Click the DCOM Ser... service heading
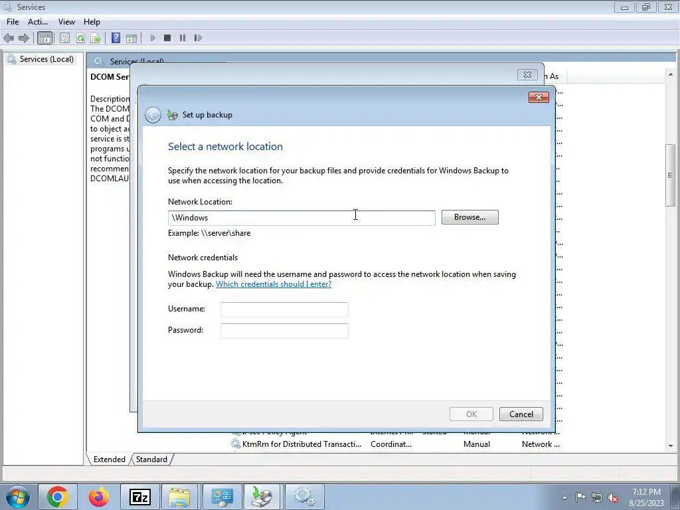The image size is (680, 510). tap(110, 77)
